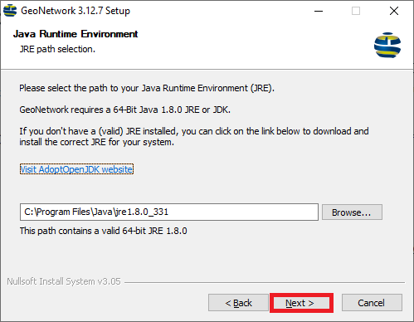Click the 'JRE path selection.' subtitle
Screen dimensions: 414x322
pyautogui.click(x=57, y=49)
